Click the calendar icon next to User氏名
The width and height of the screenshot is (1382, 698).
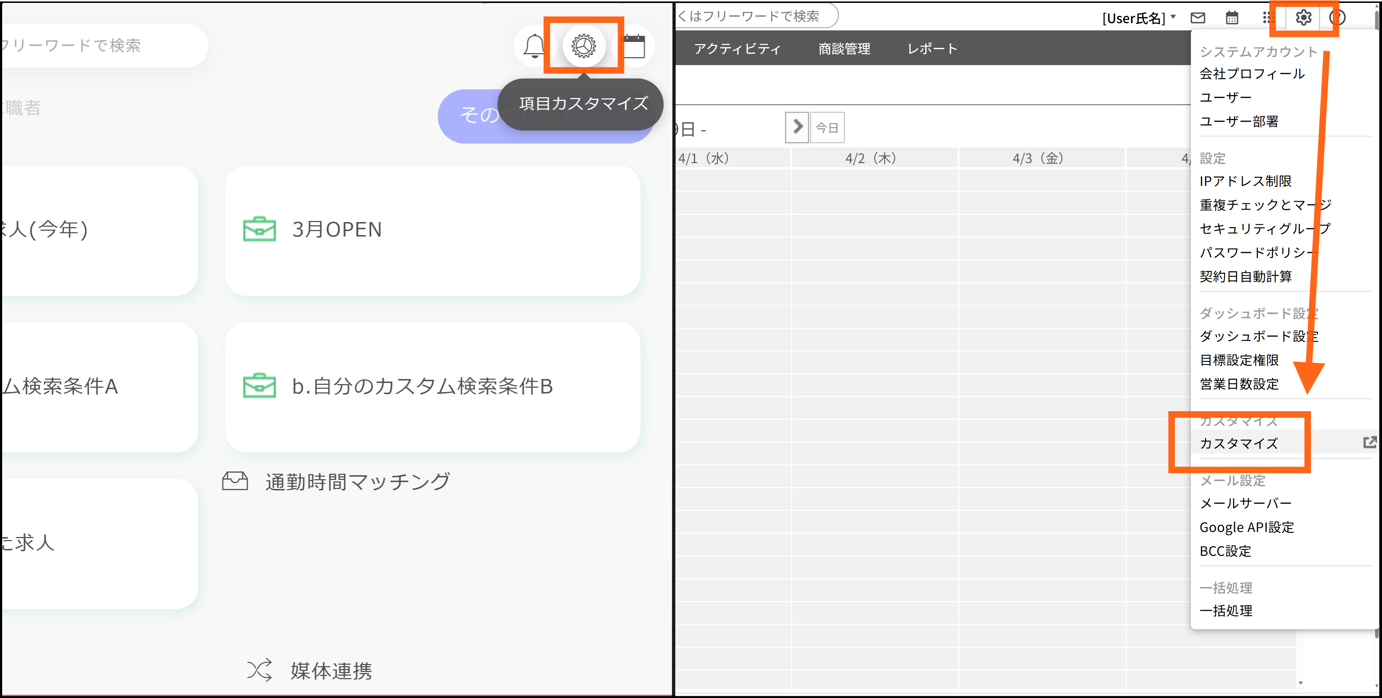pyautogui.click(x=1232, y=18)
